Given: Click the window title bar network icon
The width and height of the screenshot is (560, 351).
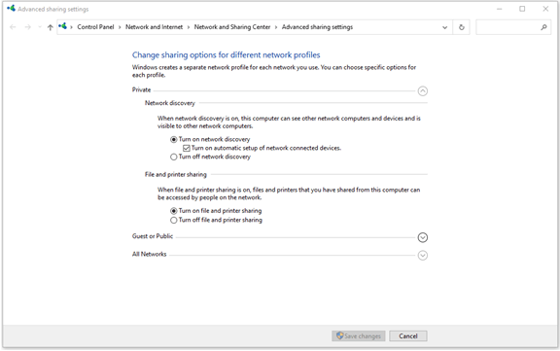Looking at the screenshot, I should [11, 8].
